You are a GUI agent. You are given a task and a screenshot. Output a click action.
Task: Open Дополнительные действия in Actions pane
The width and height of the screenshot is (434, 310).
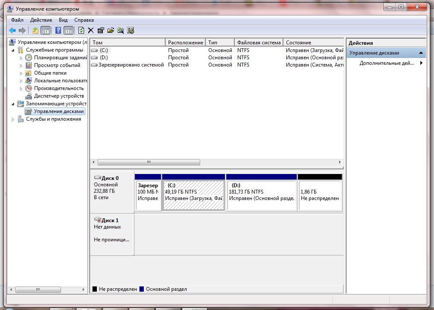point(387,63)
